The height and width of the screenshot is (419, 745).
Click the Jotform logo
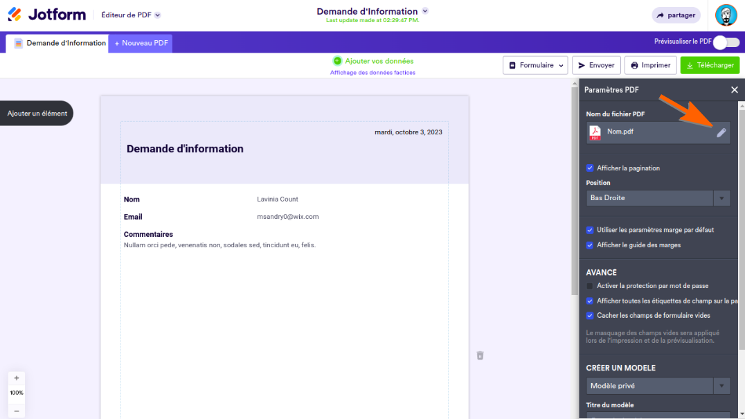coord(46,15)
